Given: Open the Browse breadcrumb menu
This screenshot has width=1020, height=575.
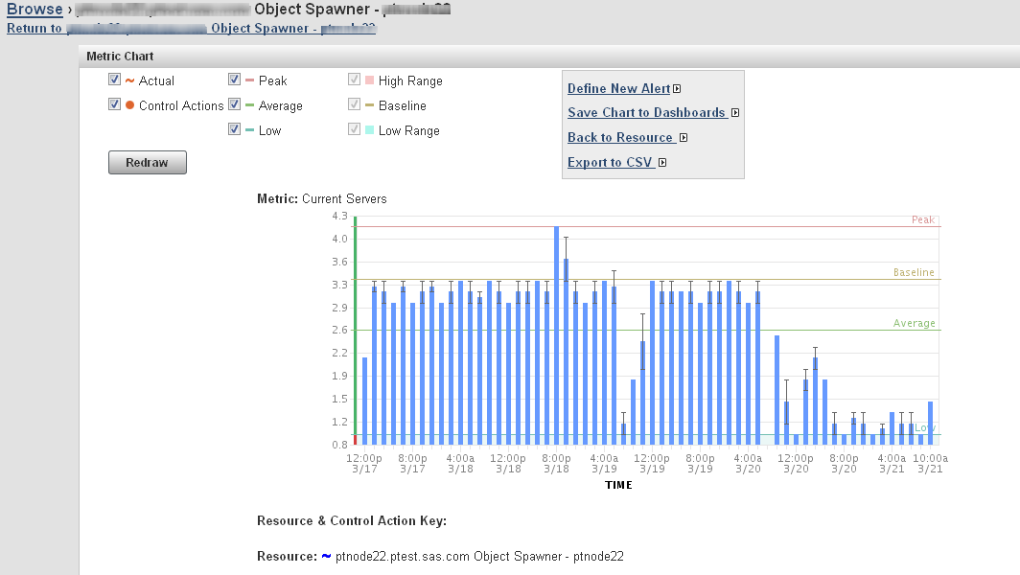Looking at the screenshot, I should (35, 9).
